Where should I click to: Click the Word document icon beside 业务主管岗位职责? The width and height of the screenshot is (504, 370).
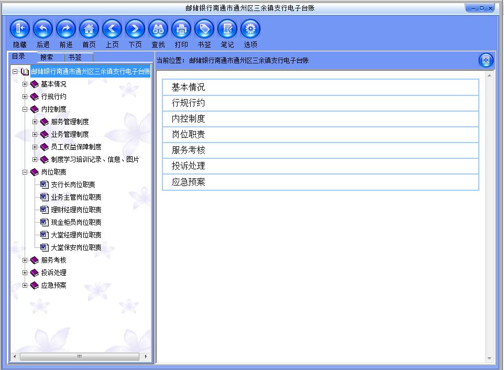coord(44,197)
